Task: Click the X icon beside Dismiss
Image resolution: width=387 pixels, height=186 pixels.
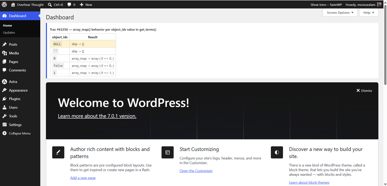Action: click(x=358, y=91)
